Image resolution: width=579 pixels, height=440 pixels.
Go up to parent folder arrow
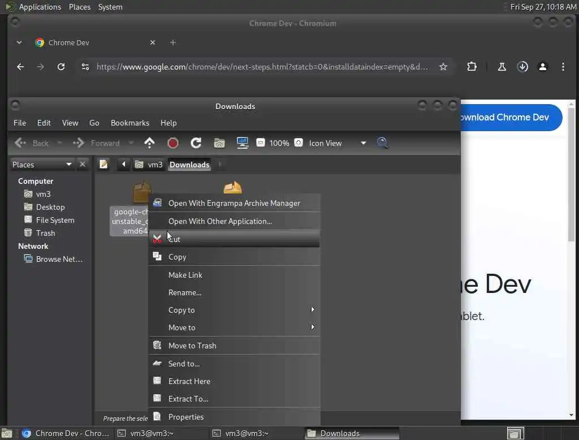[149, 143]
